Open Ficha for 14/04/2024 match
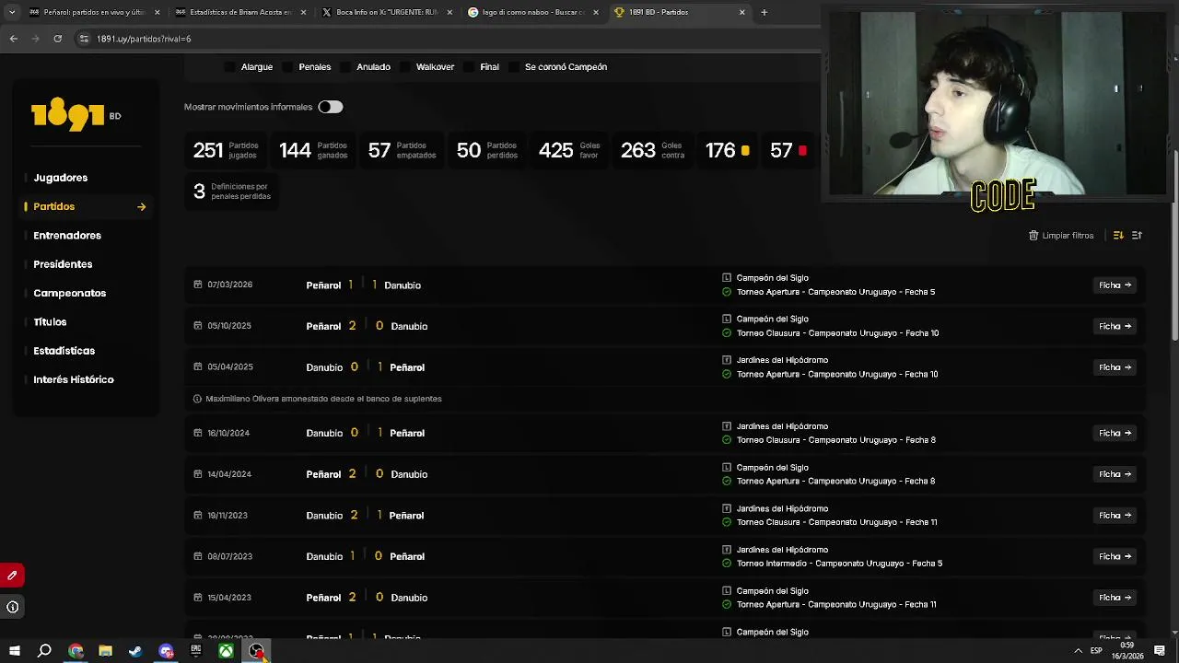This screenshot has height=663, width=1179. (1115, 474)
